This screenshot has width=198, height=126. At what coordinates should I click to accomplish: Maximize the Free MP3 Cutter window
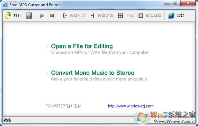click(x=176, y=4)
